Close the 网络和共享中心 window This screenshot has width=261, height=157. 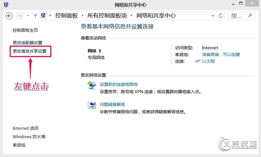pos(252,3)
